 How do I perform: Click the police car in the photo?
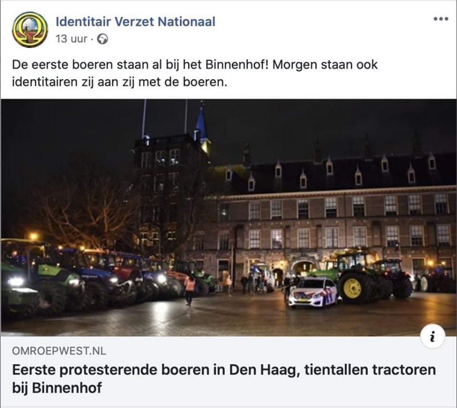[313, 292]
